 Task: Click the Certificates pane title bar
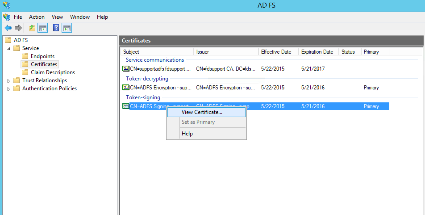click(271, 40)
